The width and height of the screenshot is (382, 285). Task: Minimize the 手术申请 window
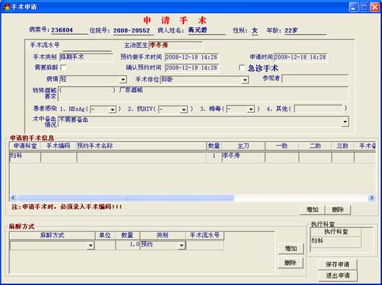click(354, 7)
